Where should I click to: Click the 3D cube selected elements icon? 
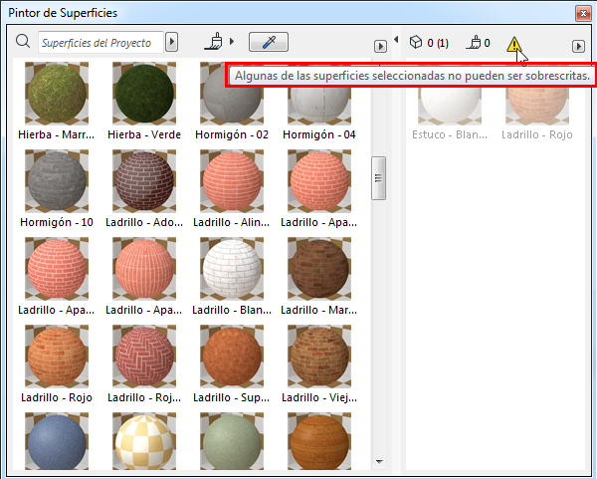click(x=416, y=43)
